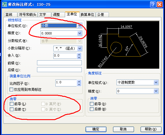Click the 确定 button
The image size is (165, 135).
coord(96,129)
